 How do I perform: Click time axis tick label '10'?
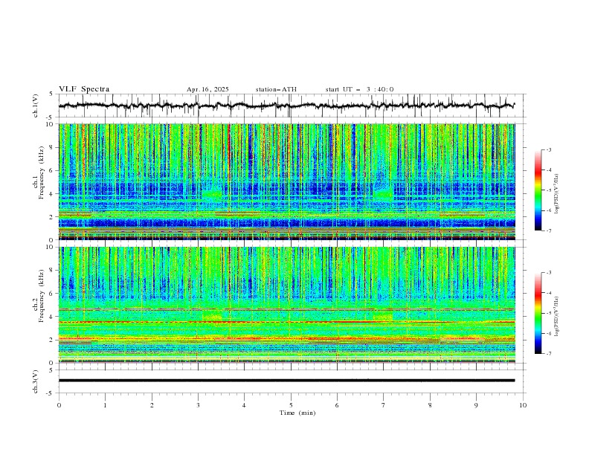[x=523, y=405]
